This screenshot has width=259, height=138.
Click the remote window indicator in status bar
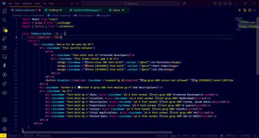(x=3, y=136)
